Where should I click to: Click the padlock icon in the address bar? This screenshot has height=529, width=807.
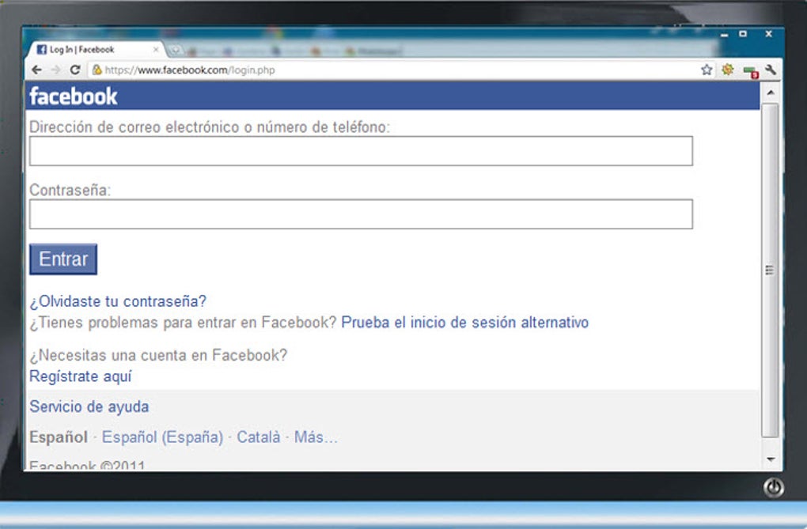[97, 70]
